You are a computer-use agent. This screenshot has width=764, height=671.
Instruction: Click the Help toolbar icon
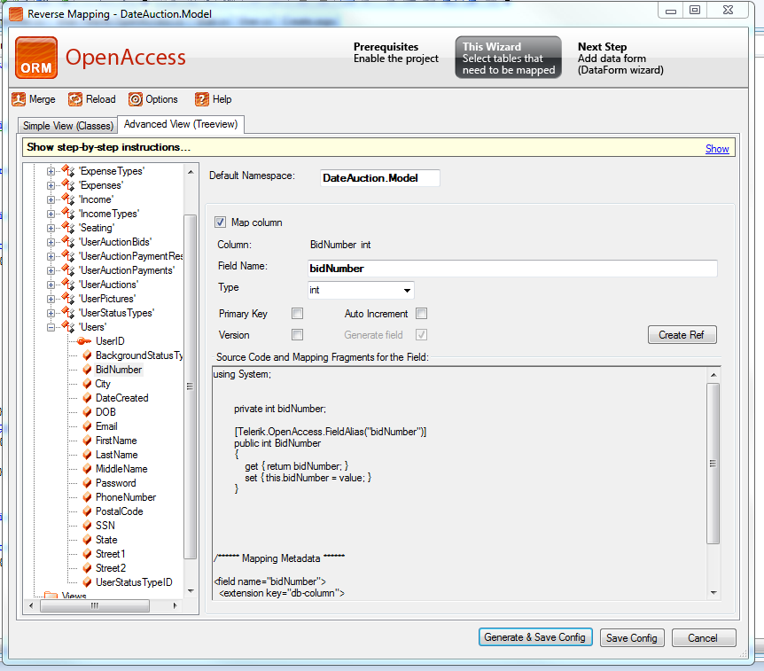coord(202,99)
